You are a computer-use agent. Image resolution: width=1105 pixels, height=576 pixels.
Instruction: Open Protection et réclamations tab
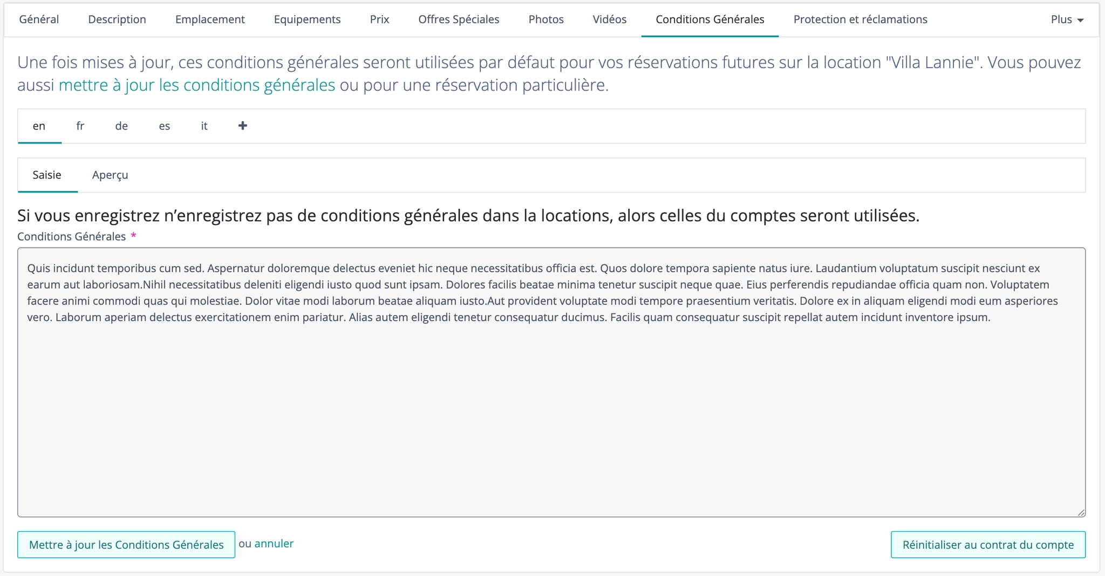(860, 19)
